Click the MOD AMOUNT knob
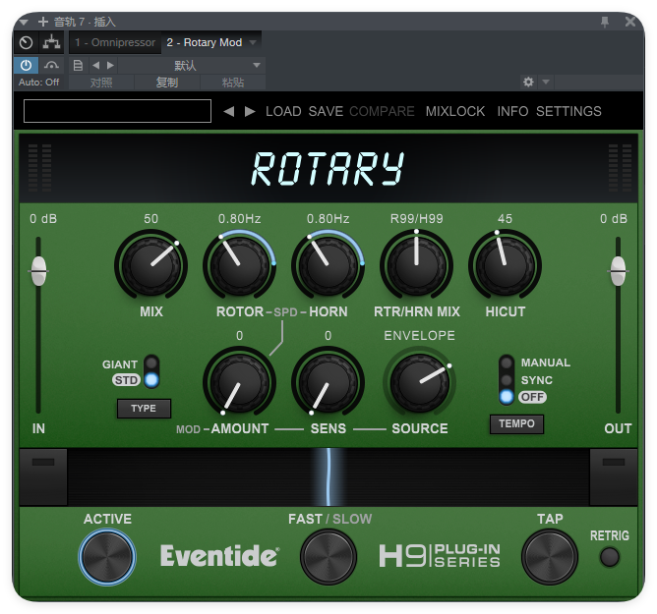Screen dimensions: 657x614 click(x=239, y=382)
